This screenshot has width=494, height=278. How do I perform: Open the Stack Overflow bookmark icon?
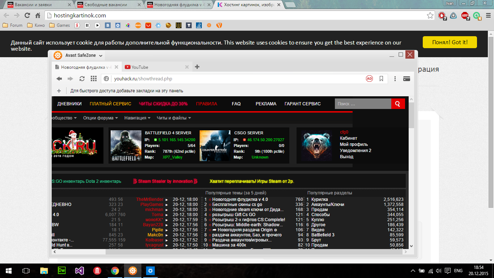tap(199, 25)
